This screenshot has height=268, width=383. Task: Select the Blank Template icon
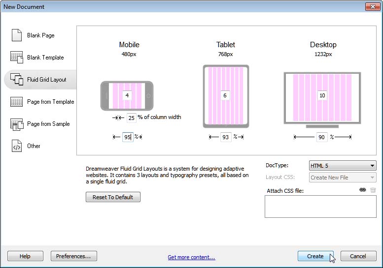pyautogui.click(x=17, y=57)
